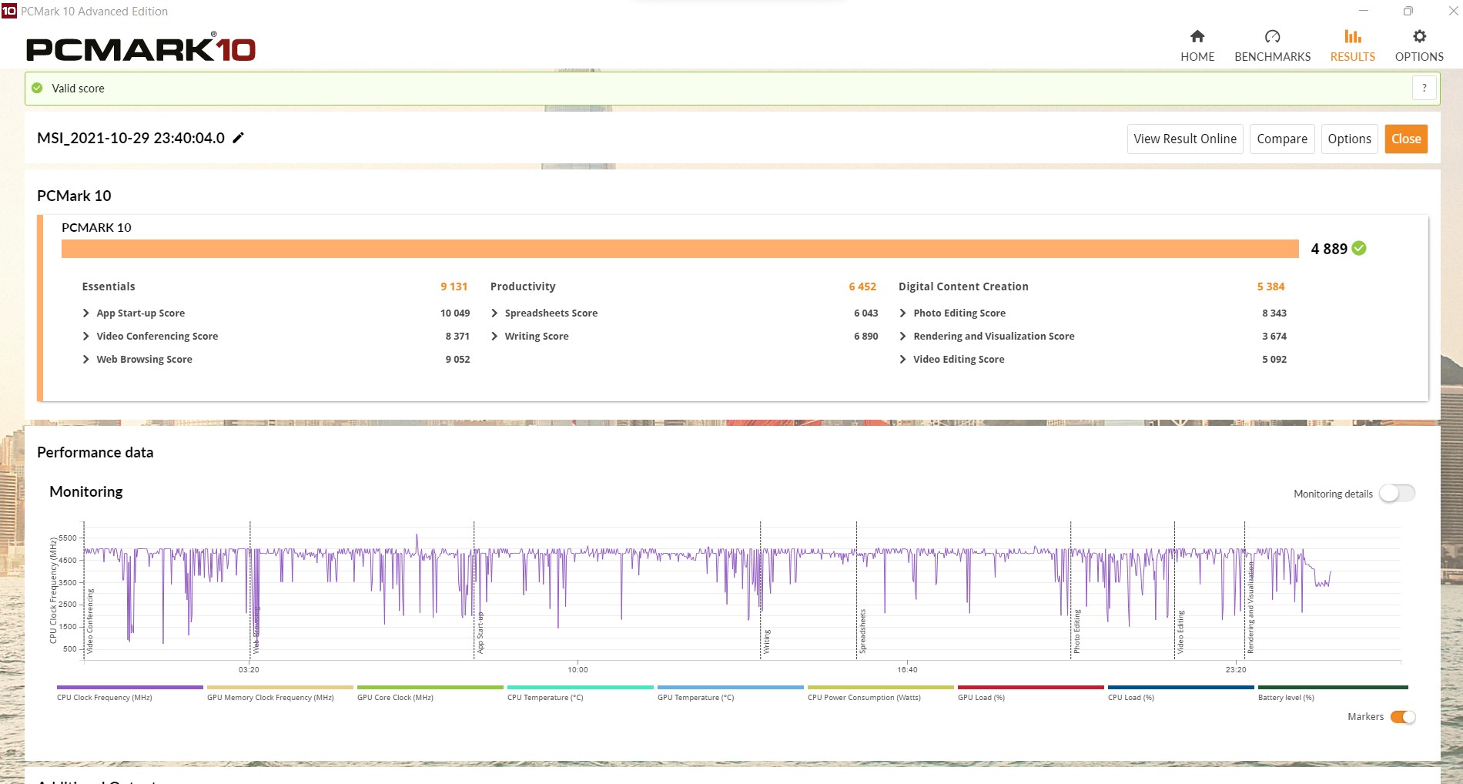Click the Writing marker on the graph
This screenshot has width=1463, height=784.
766,641
